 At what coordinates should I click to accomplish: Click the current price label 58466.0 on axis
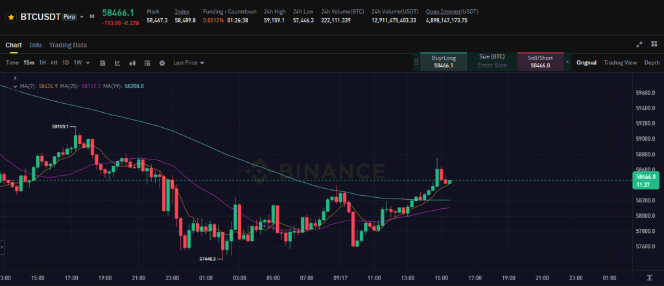click(x=646, y=180)
